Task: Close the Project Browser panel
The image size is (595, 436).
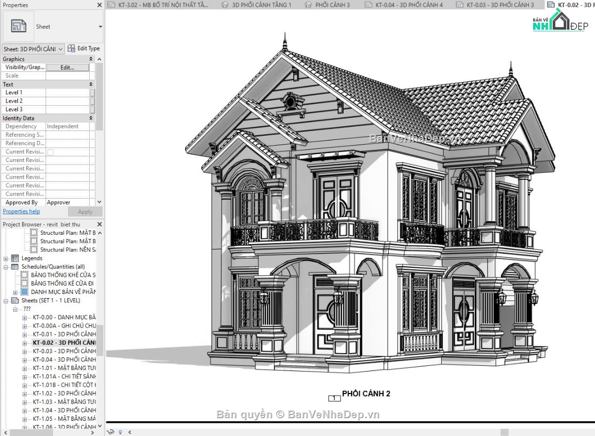Action: (99, 224)
